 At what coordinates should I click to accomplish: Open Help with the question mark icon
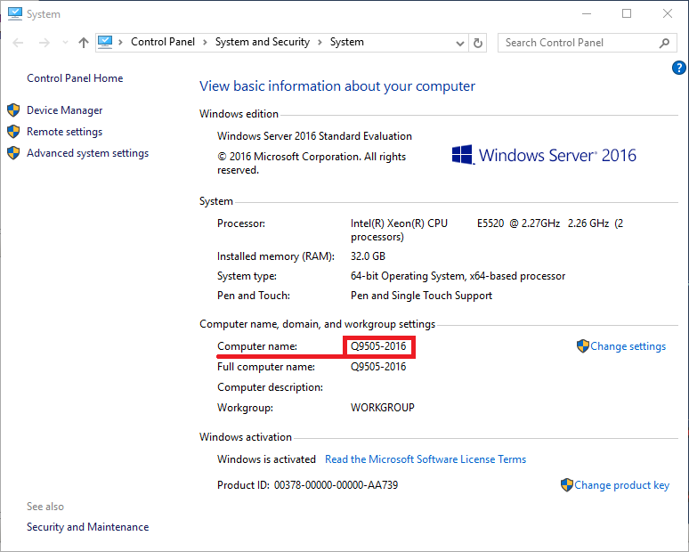point(679,68)
